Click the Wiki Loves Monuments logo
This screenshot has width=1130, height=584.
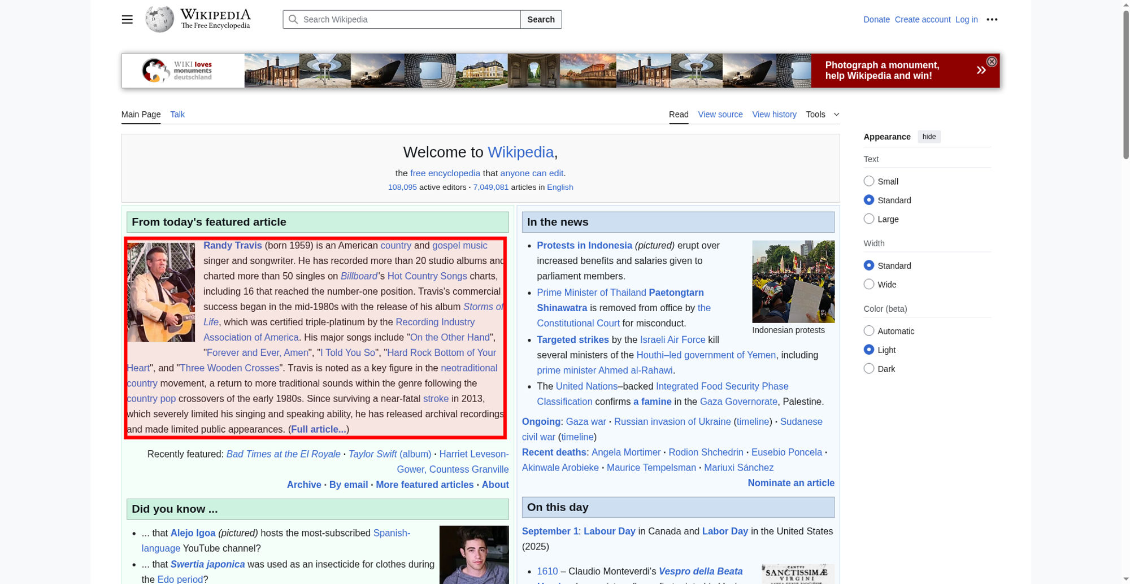(177, 71)
